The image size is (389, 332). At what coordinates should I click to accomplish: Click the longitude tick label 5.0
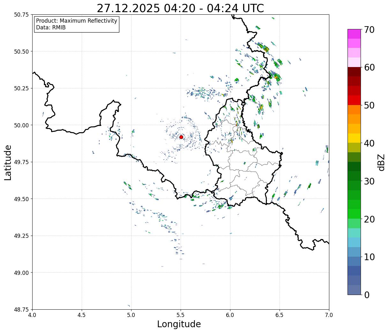tap(131, 315)
